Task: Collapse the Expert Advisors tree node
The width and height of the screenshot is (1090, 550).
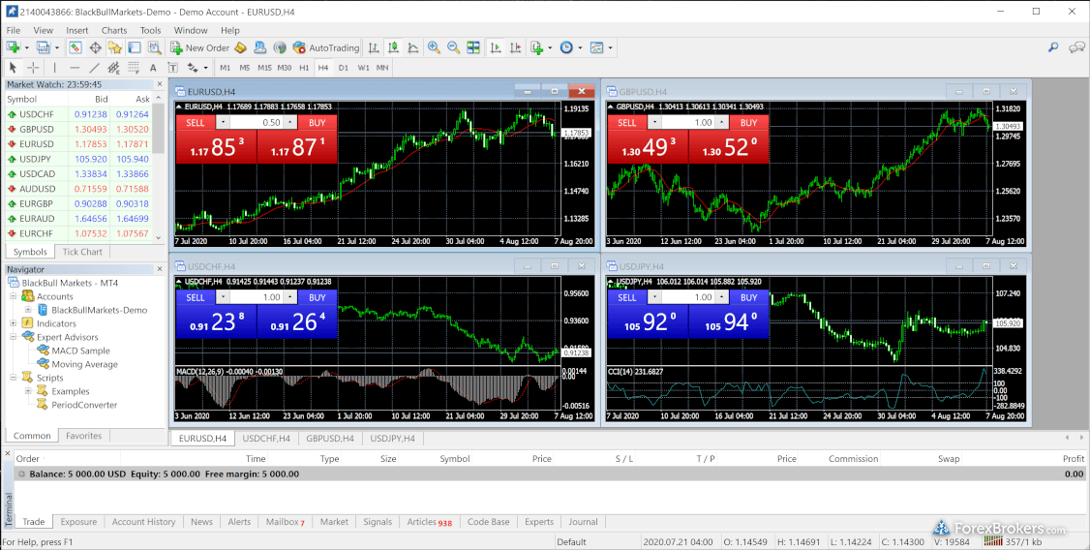Action: [14, 337]
